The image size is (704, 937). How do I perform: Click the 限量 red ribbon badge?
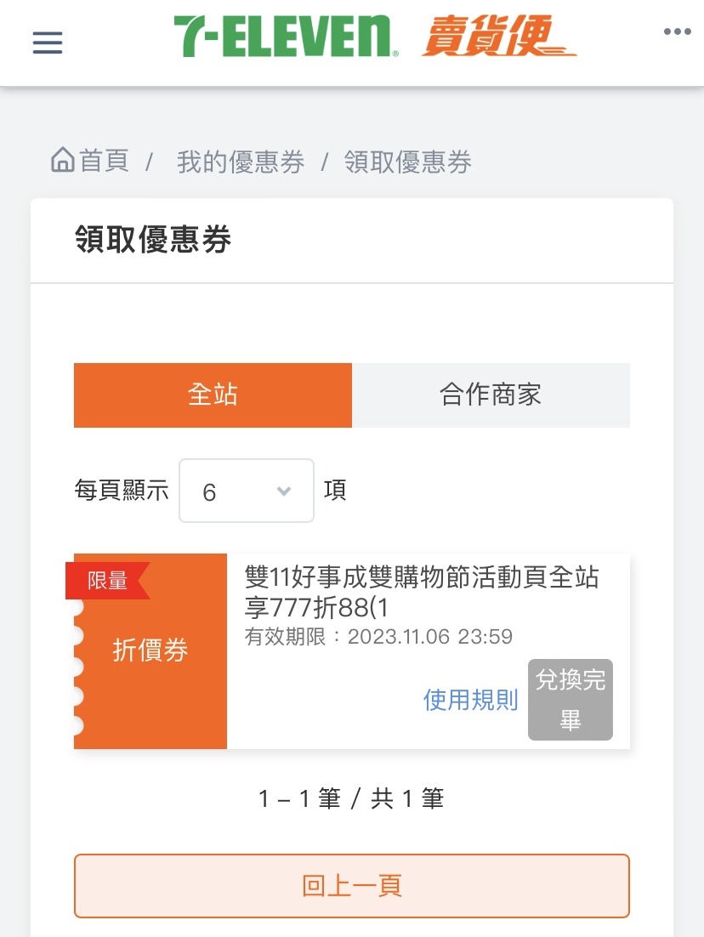108,580
